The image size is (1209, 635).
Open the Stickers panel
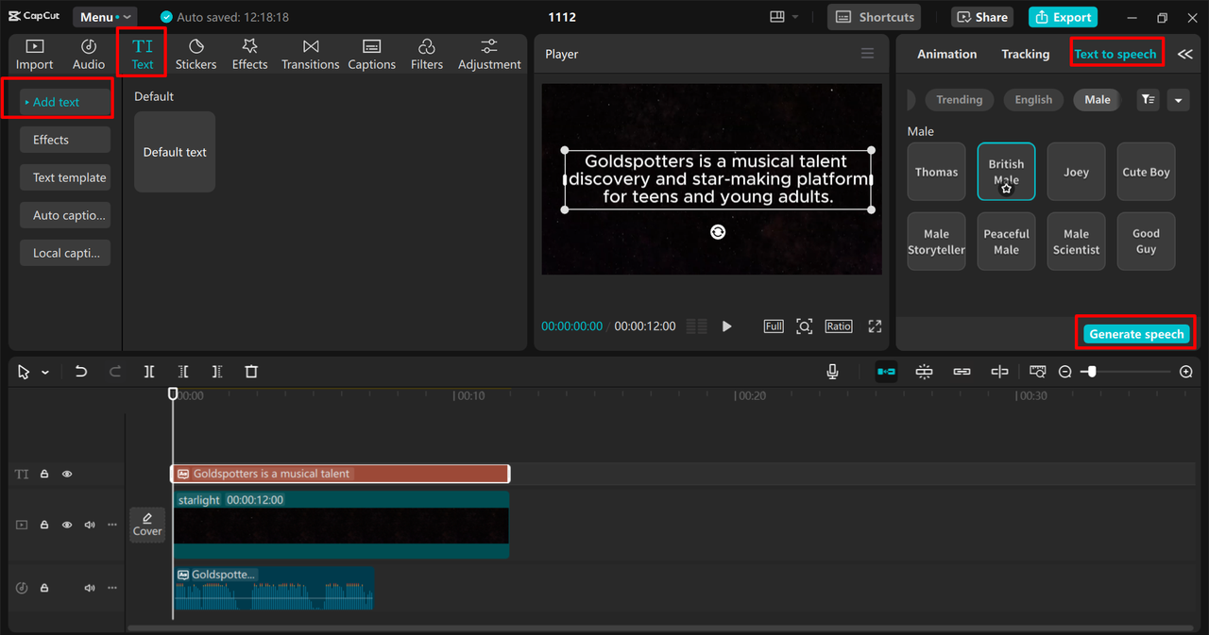pyautogui.click(x=196, y=55)
